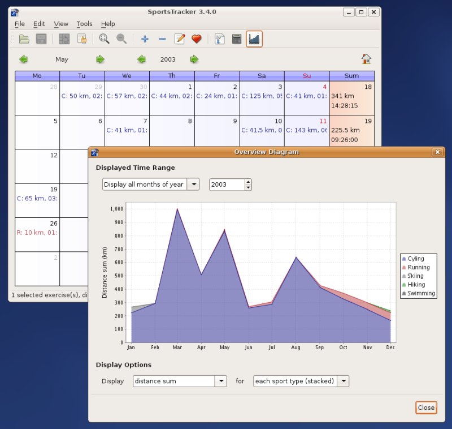Click the calendar day 5 cell
The width and height of the screenshot is (452, 429).
coord(37,132)
